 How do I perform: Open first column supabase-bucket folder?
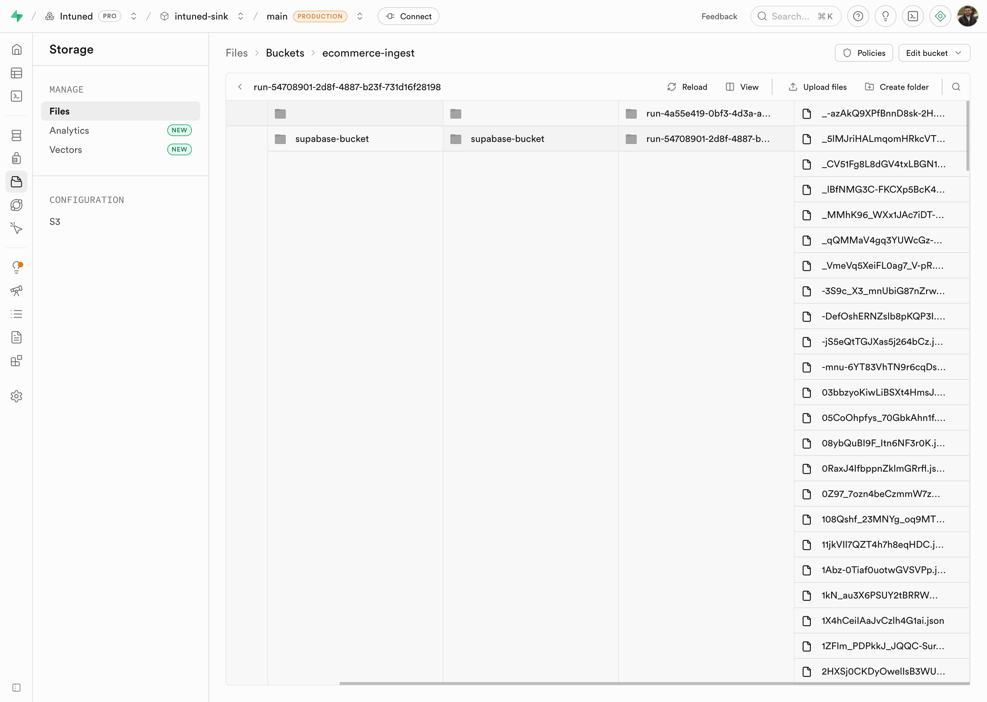pos(355,139)
